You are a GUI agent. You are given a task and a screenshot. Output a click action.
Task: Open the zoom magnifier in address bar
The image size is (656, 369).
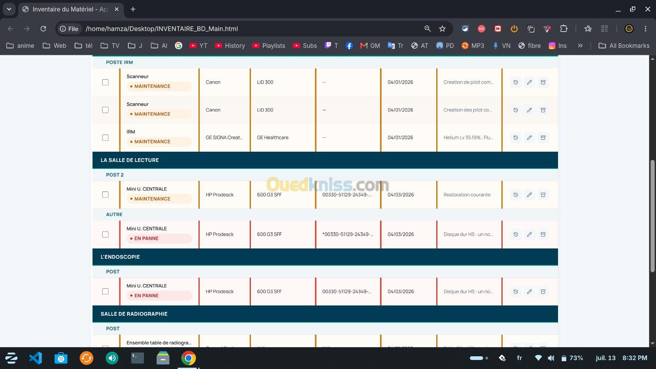tap(428, 29)
